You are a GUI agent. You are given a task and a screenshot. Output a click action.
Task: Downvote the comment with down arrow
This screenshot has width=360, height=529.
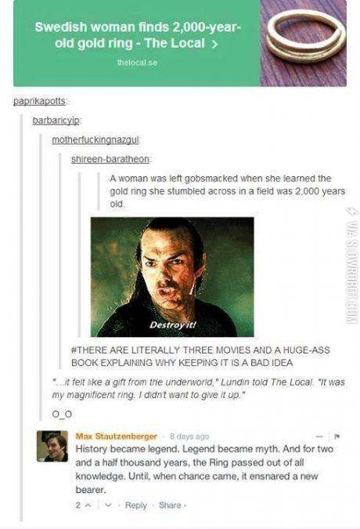pyautogui.click(x=108, y=505)
